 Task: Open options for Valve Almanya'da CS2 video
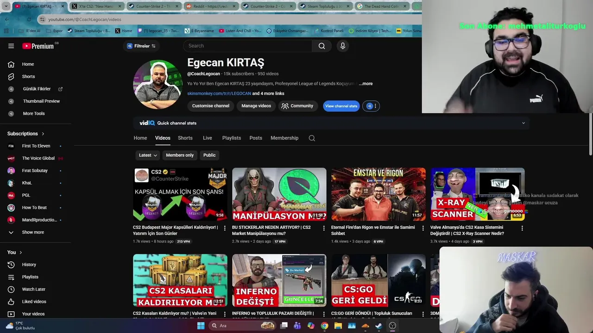522,228
